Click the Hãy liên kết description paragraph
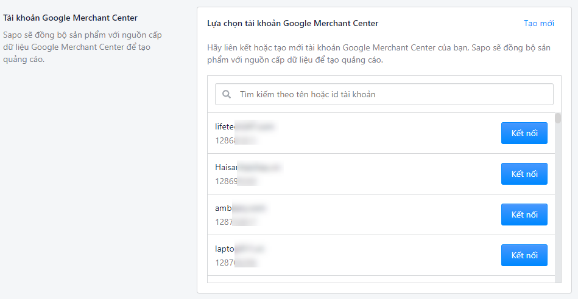 coord(379,53)
